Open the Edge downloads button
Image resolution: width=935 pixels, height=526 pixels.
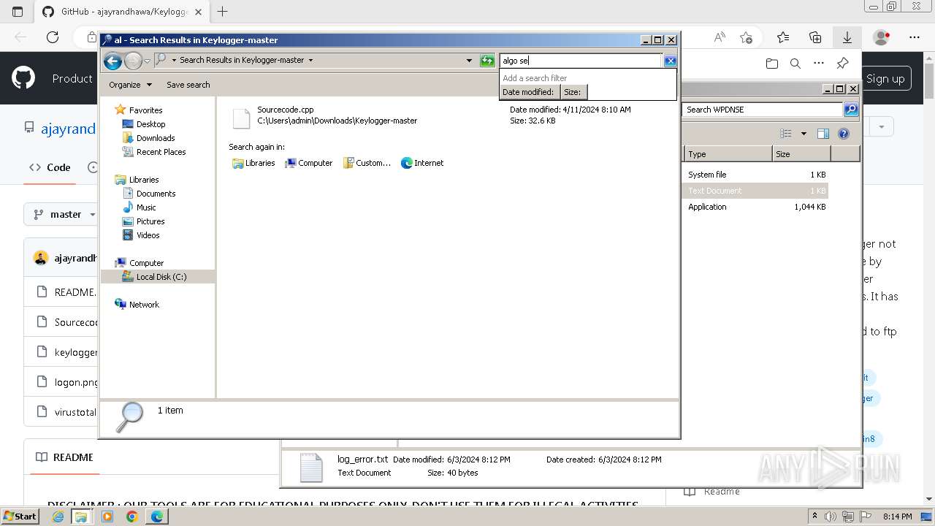tap(847, 37)
